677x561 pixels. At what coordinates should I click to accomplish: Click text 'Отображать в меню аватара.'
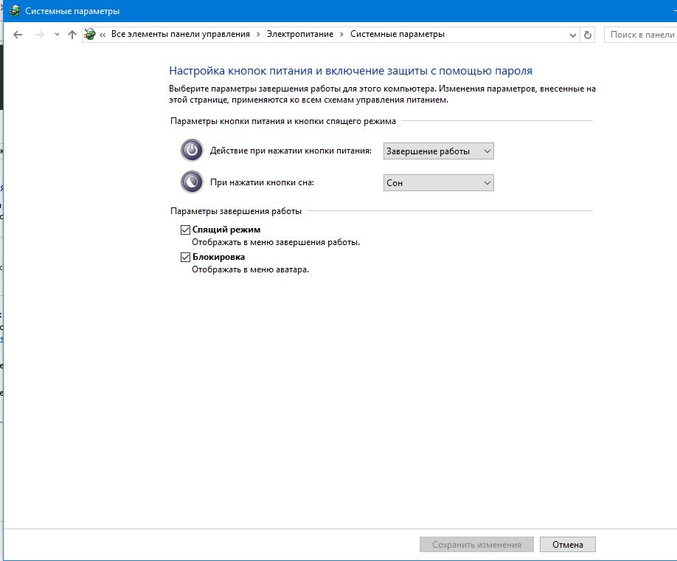point(251,269)
